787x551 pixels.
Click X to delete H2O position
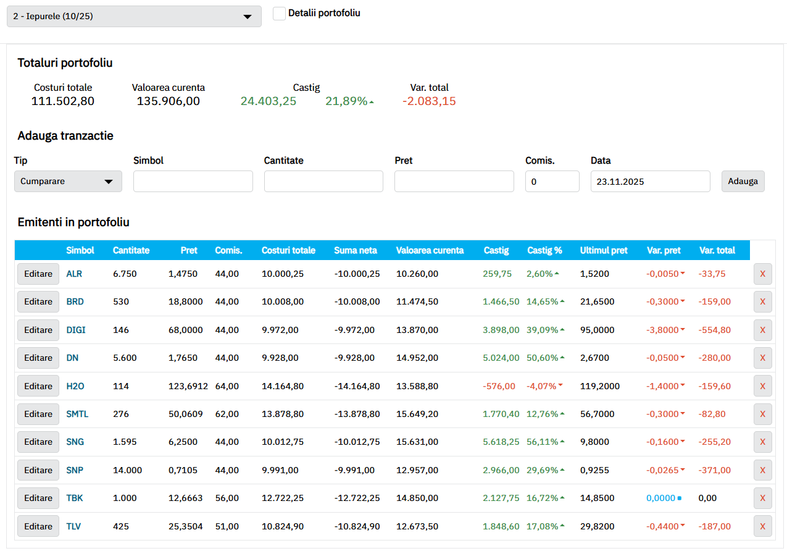click(x=762, y=386)
